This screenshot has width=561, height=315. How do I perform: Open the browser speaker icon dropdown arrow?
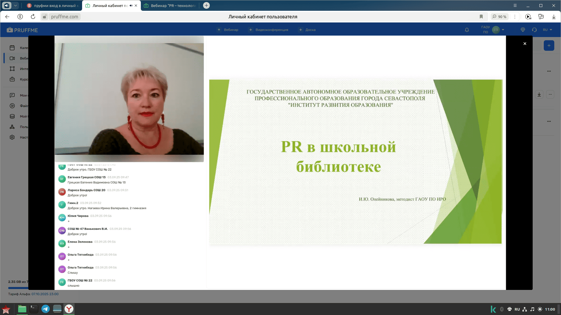point(15,6)
